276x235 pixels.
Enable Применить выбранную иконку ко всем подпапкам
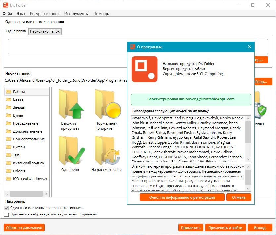(6, 215)
